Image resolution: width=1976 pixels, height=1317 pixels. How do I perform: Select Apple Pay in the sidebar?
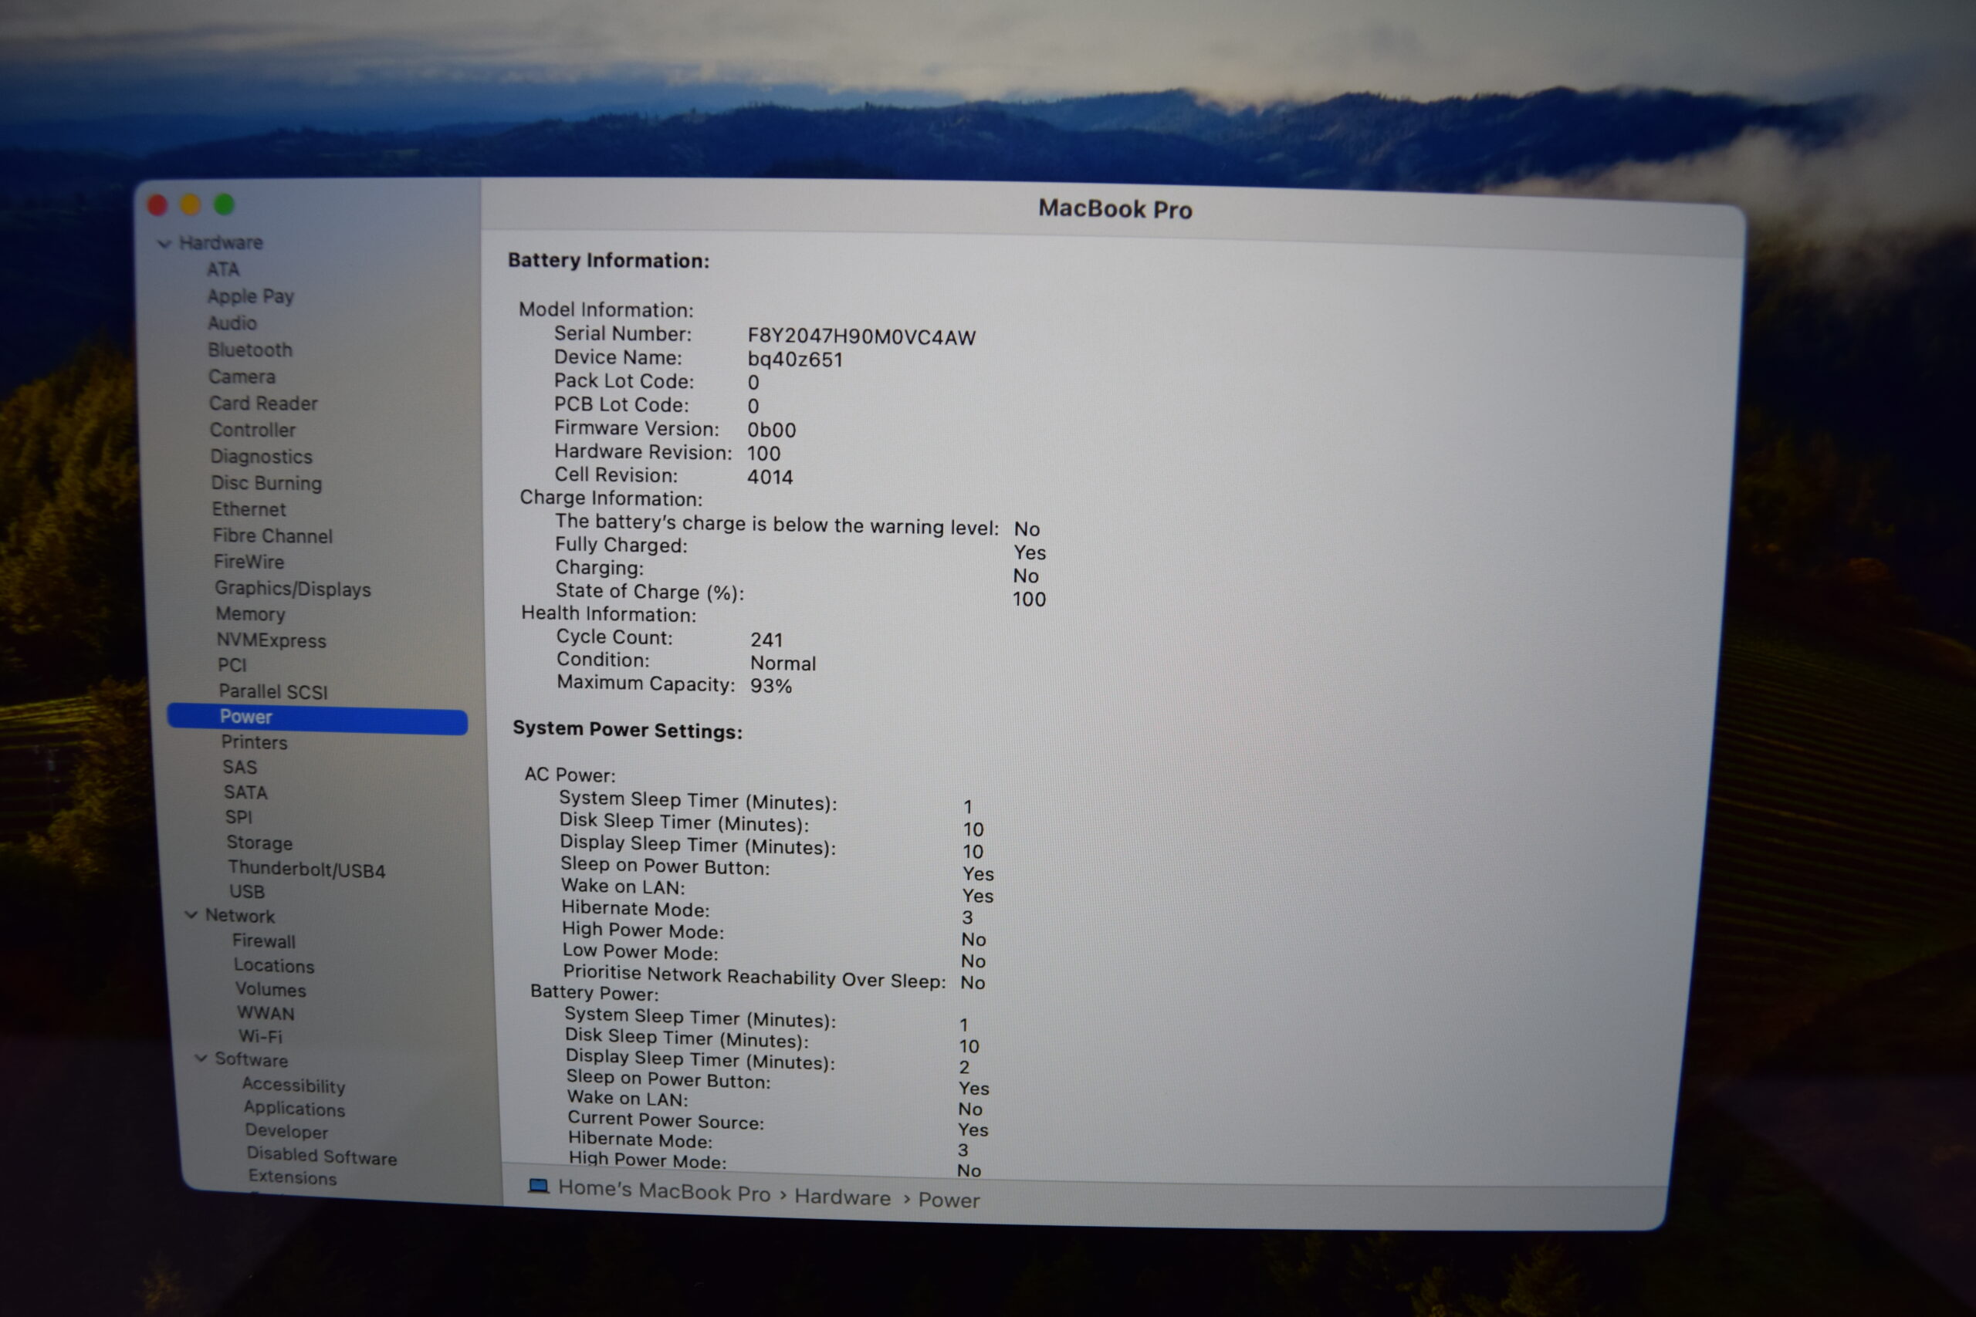tap(250, 296)
